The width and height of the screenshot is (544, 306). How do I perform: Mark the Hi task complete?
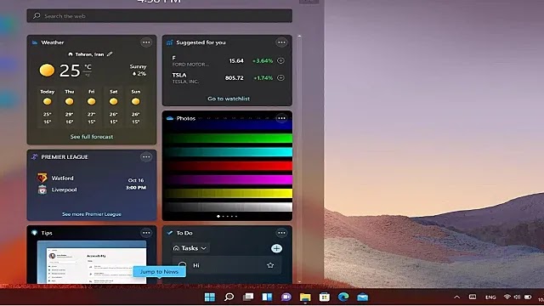tap(182, 265)
